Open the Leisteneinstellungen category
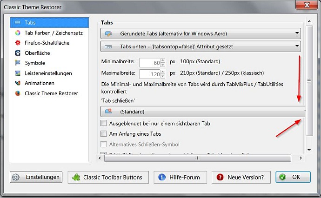321x198 pixels. pyautogui.click(x=49, y=73)
